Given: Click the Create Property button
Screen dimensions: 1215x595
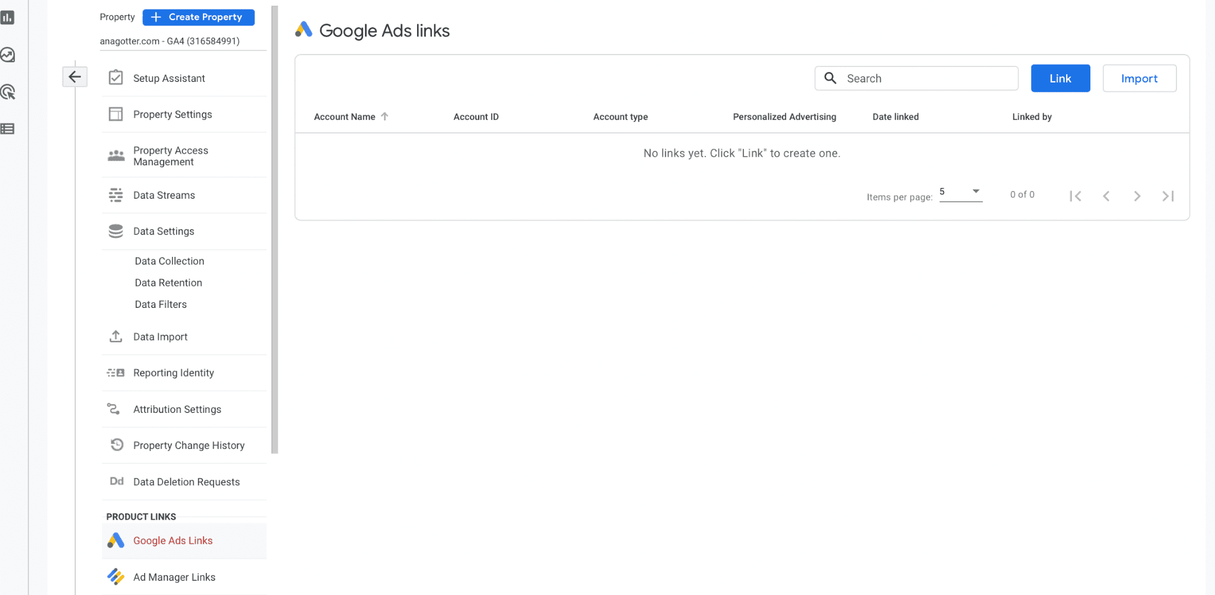Looking at the screenshot, I should click(199, 17).
